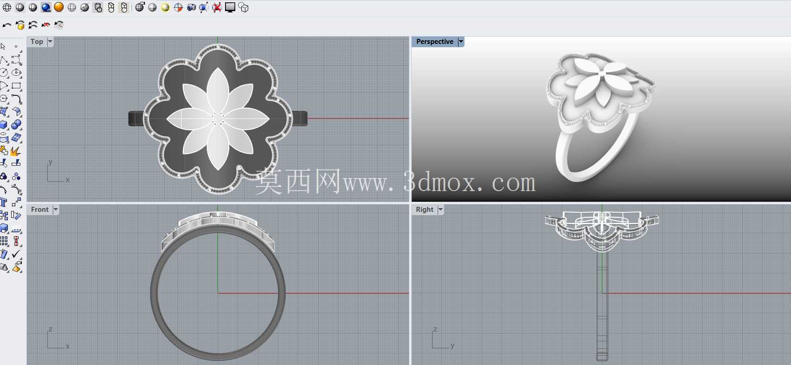Open the Front viewport dropdown arrow
The height and width of the screenshot is (365, 791).
[x=56, y=210]
